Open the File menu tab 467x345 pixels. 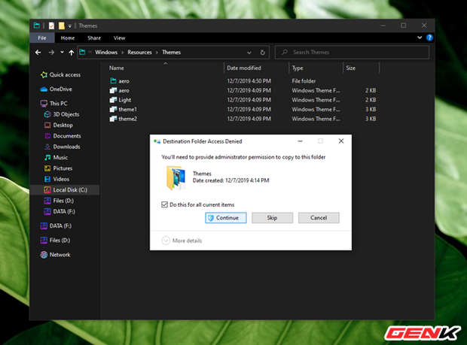click(x=42, y=38)
